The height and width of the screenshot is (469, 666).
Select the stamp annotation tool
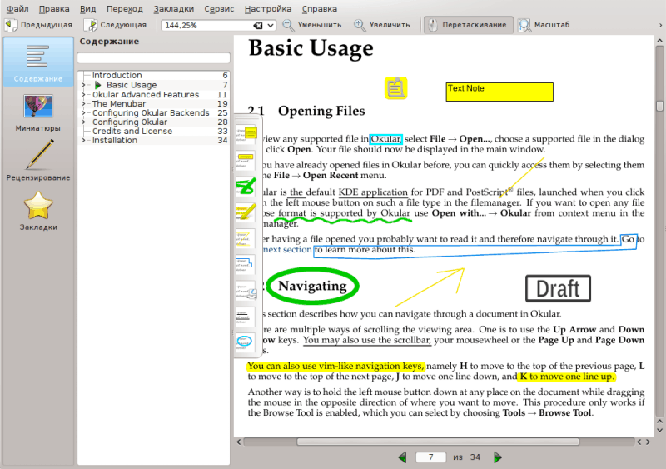[246, 290]
